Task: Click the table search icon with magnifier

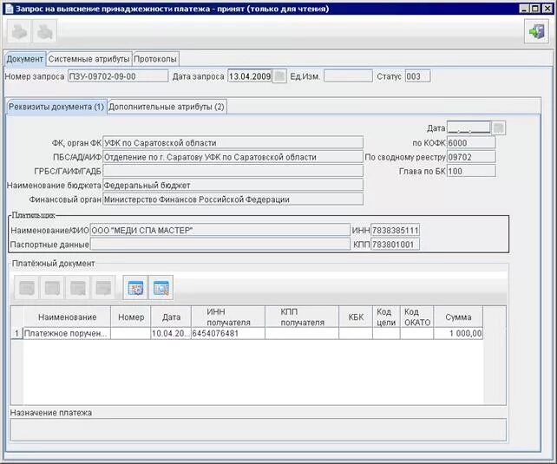Action: click(x=161, y=288)
